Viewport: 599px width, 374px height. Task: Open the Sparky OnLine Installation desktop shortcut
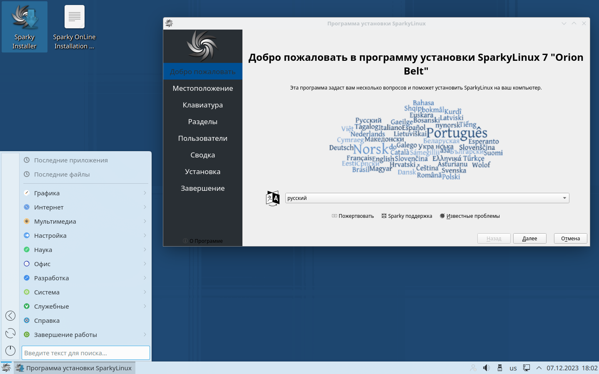point(75,27)
